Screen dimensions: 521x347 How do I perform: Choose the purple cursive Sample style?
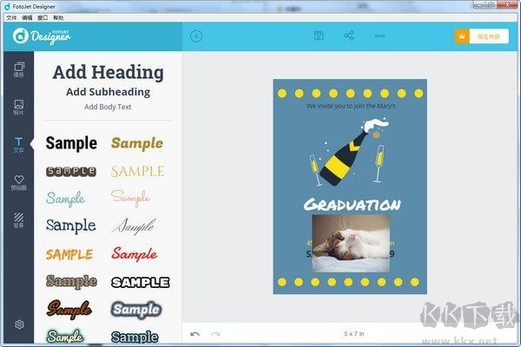point(133,226)
